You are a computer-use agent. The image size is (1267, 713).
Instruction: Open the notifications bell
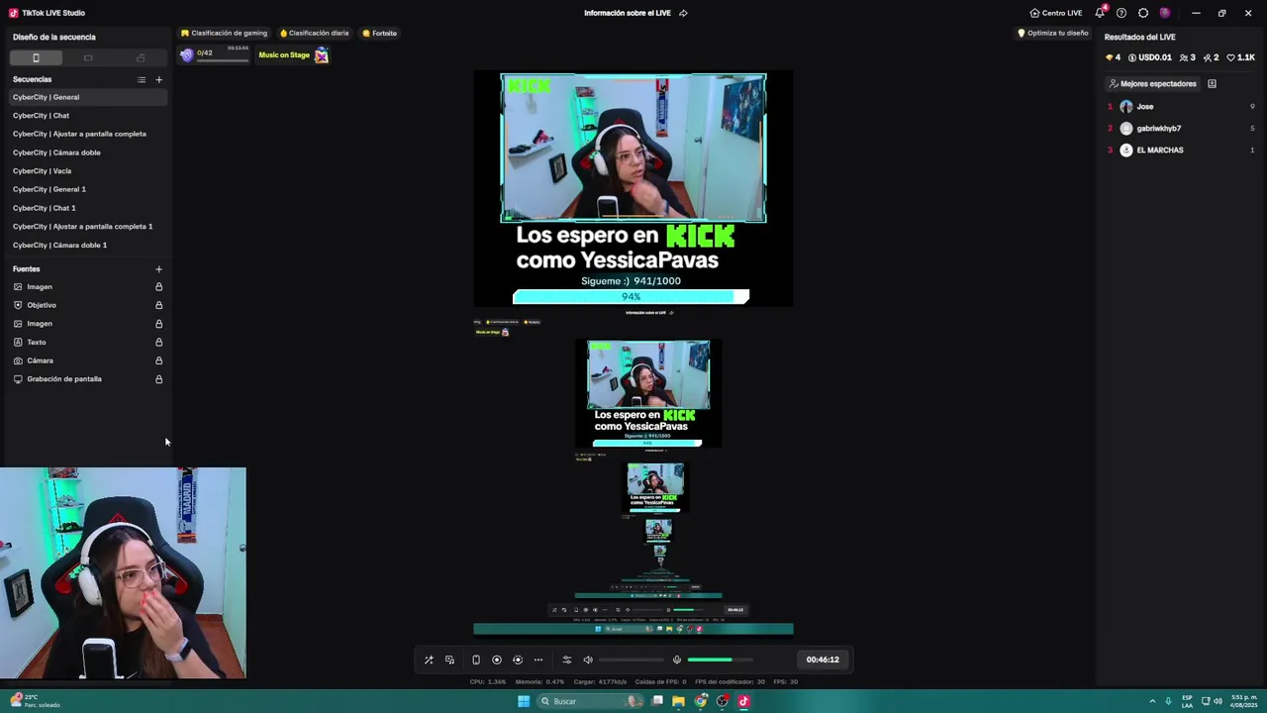[1100, 13]
